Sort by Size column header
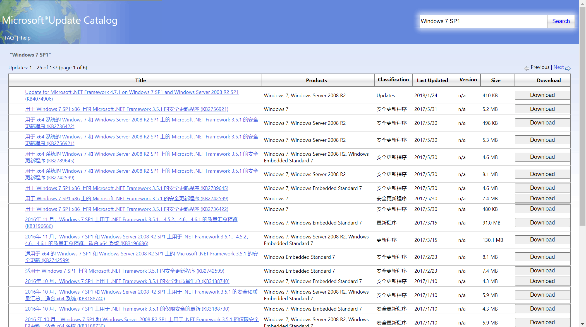The height and width of the screenshot is (327, 586). point(496,80)
